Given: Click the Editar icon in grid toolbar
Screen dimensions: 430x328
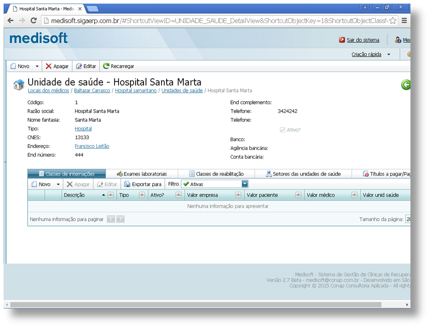Looking at the screenshot, I should [100, 184].
